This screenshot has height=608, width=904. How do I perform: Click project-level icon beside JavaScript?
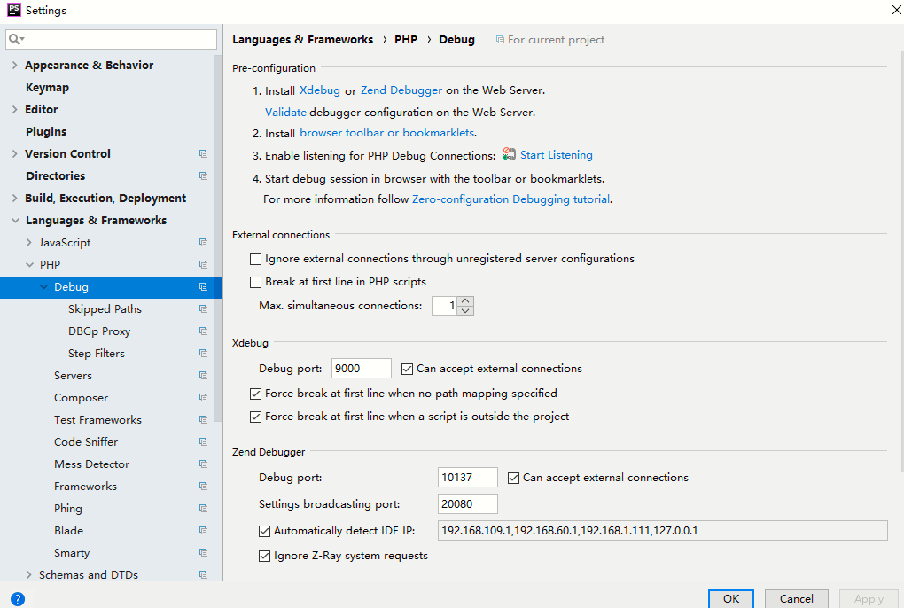(x=203, y=243)
